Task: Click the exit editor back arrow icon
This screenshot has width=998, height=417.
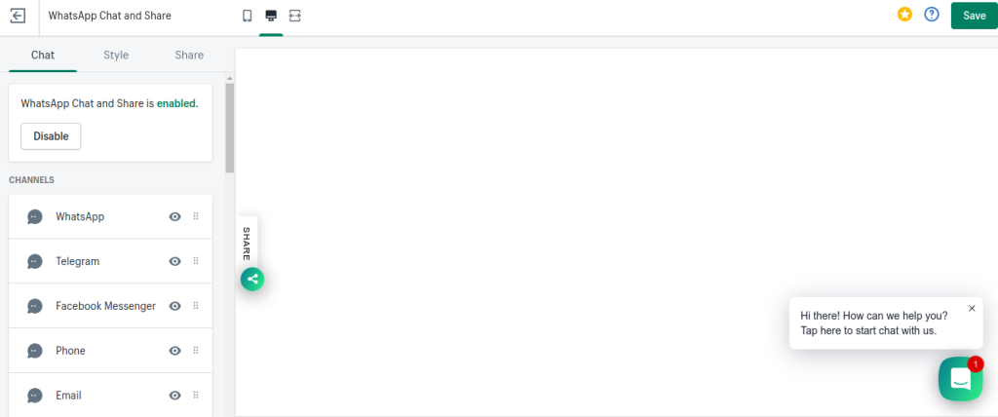Action: click(19, 16)
